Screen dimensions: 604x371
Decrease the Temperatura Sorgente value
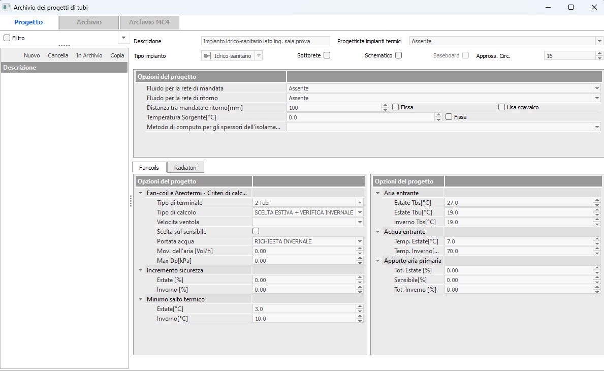coord(438,119)
